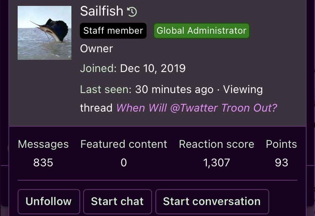Viewport: 315px width, 216px height.
Task: Open the Points stat label
Action: 281,144
